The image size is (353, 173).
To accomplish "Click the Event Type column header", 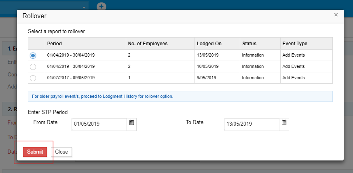I will (294, 44).
